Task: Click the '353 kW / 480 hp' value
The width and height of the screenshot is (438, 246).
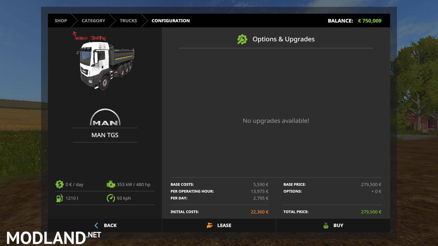Action: [x=133, y=184]
